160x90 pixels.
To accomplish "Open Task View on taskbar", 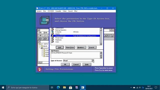I will click(52, 87).
